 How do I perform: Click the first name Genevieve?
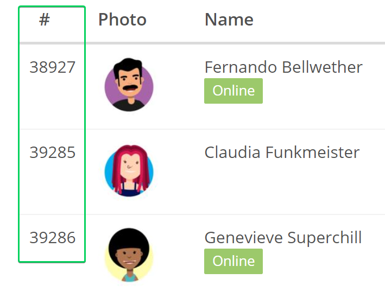(243, 238)
